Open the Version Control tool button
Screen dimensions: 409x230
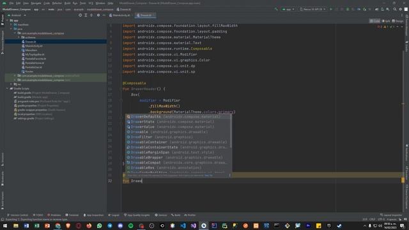[17, 215]
